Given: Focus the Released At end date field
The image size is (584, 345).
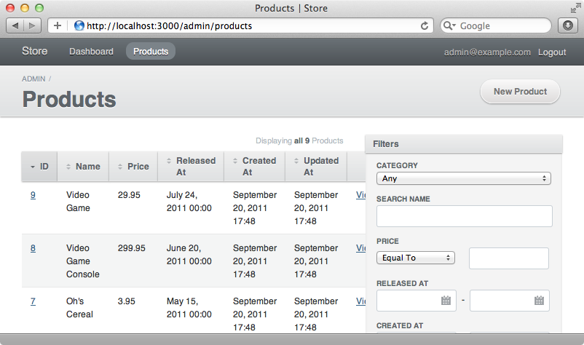Looking at the screenshot, I should 510,301.
